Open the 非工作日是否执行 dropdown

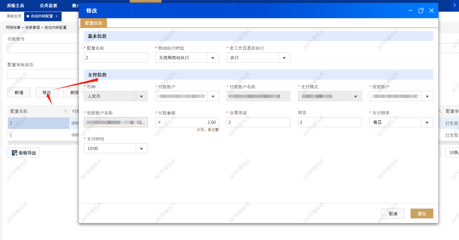point(284,58)
